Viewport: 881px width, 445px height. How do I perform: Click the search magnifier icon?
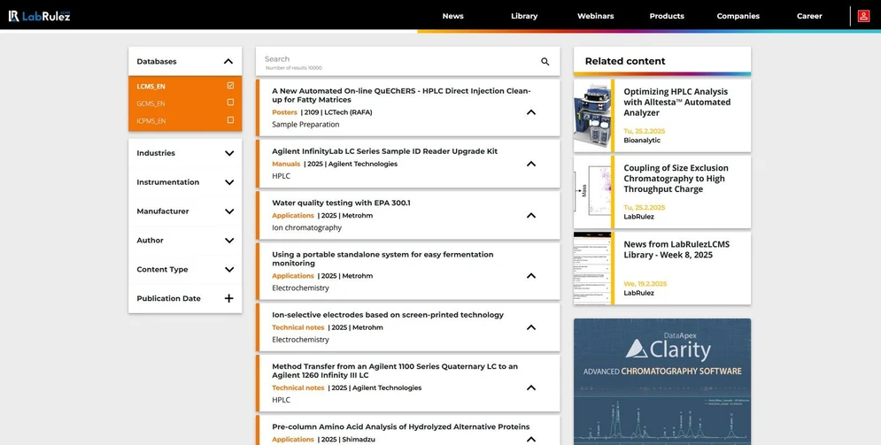point(545,62)
